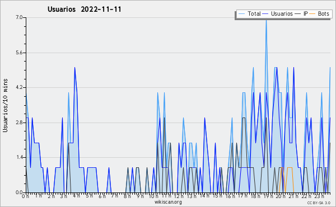This screenshot has height=207, width=336.
Task: Click the x-axis label '8 h'
Action: (127, 196)
